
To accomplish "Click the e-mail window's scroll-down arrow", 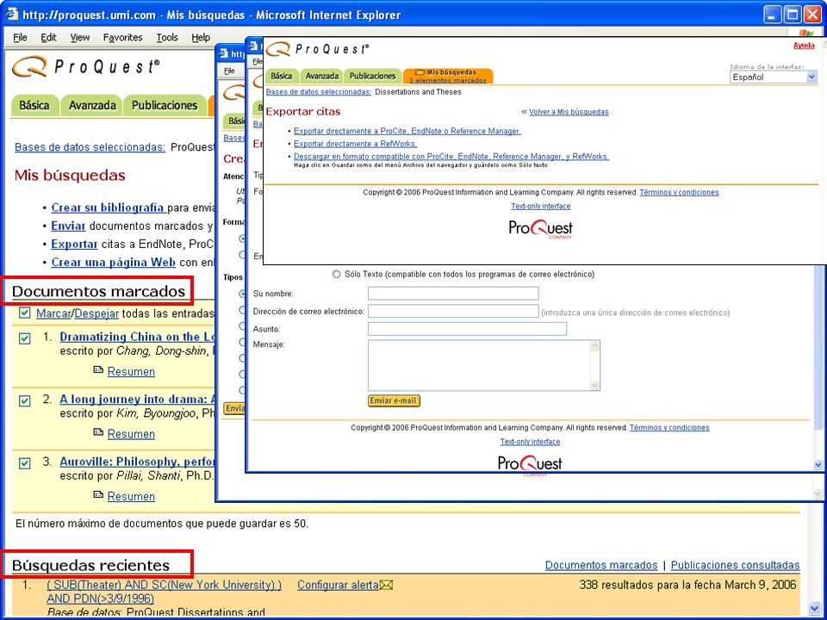I will click(x=818, y=464).
